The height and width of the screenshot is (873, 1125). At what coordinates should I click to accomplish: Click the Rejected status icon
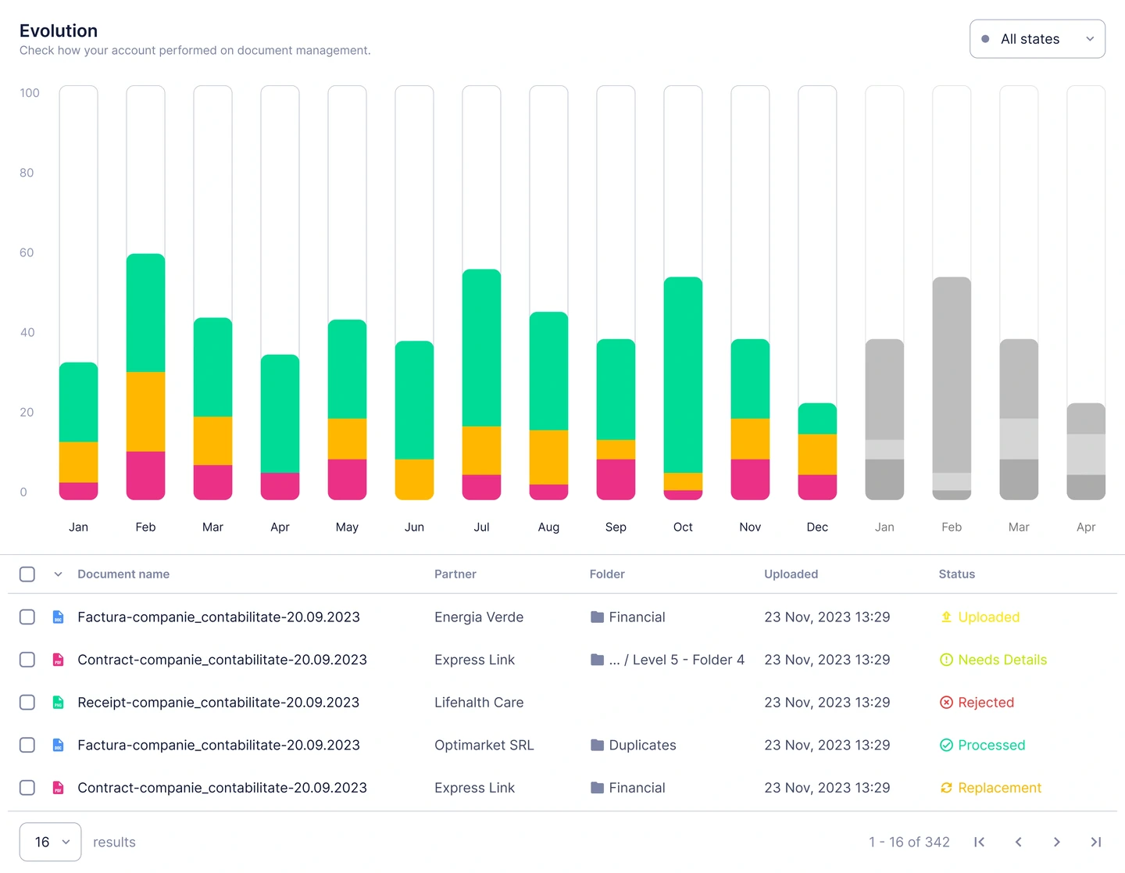(x=946, y=703)
